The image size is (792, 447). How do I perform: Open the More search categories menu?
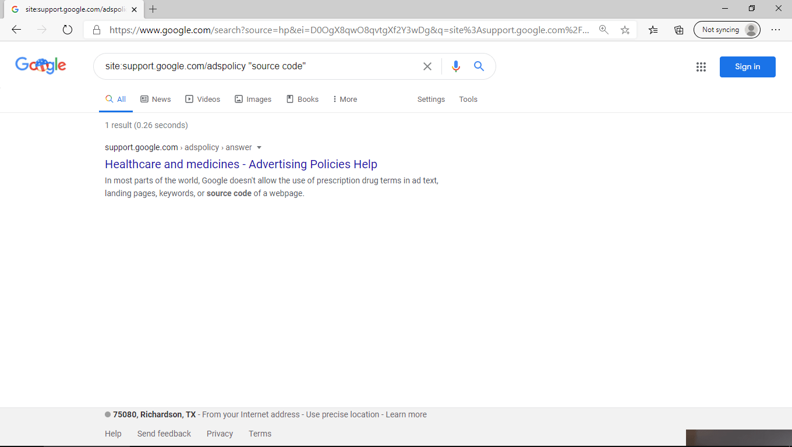[344, 99]
